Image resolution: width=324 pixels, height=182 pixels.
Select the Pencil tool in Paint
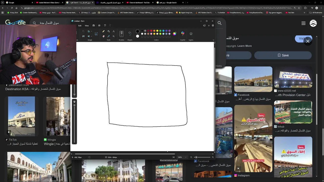(x=103, y=31)
